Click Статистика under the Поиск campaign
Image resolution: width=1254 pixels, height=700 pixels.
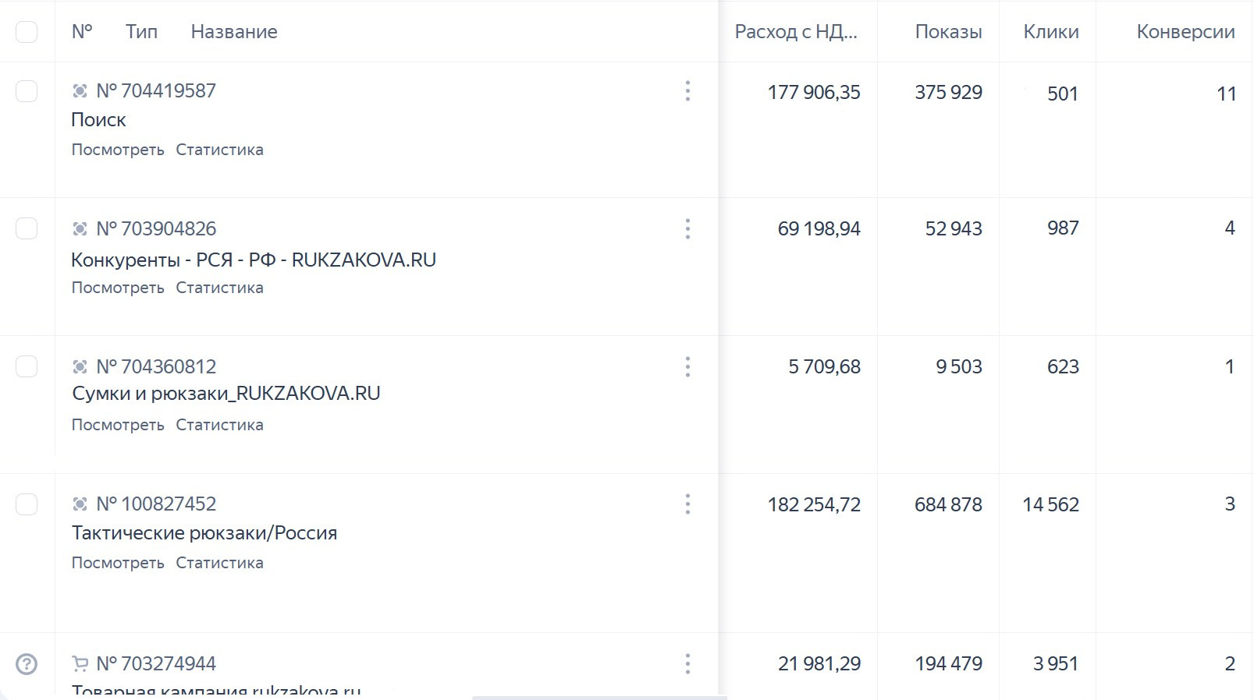[x=219, y=150]
